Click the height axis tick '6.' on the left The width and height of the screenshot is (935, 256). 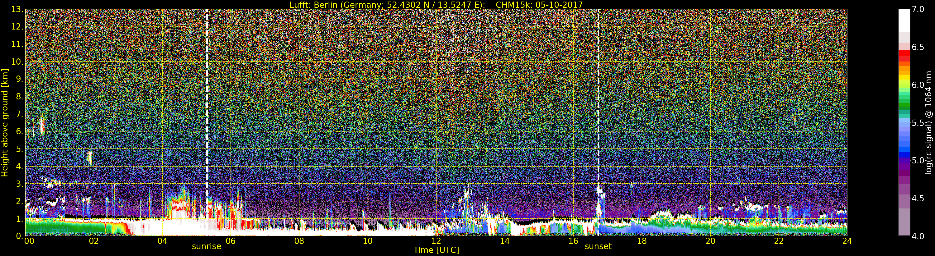click(19, 131)
